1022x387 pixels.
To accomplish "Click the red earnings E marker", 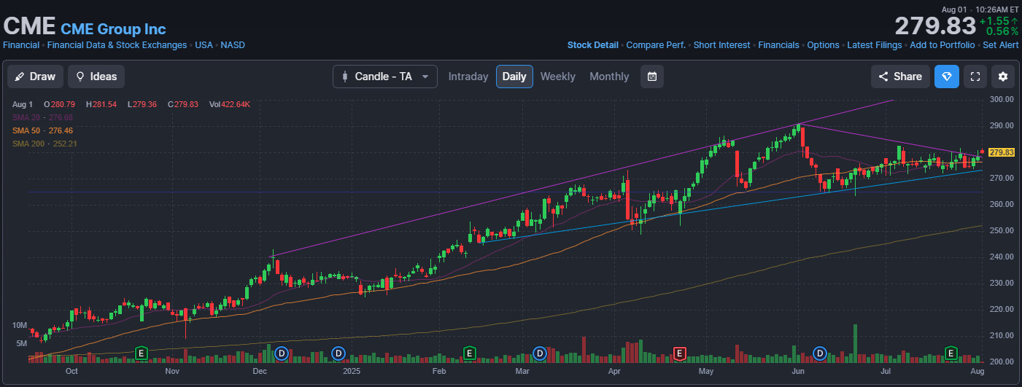I will point(679,353).
